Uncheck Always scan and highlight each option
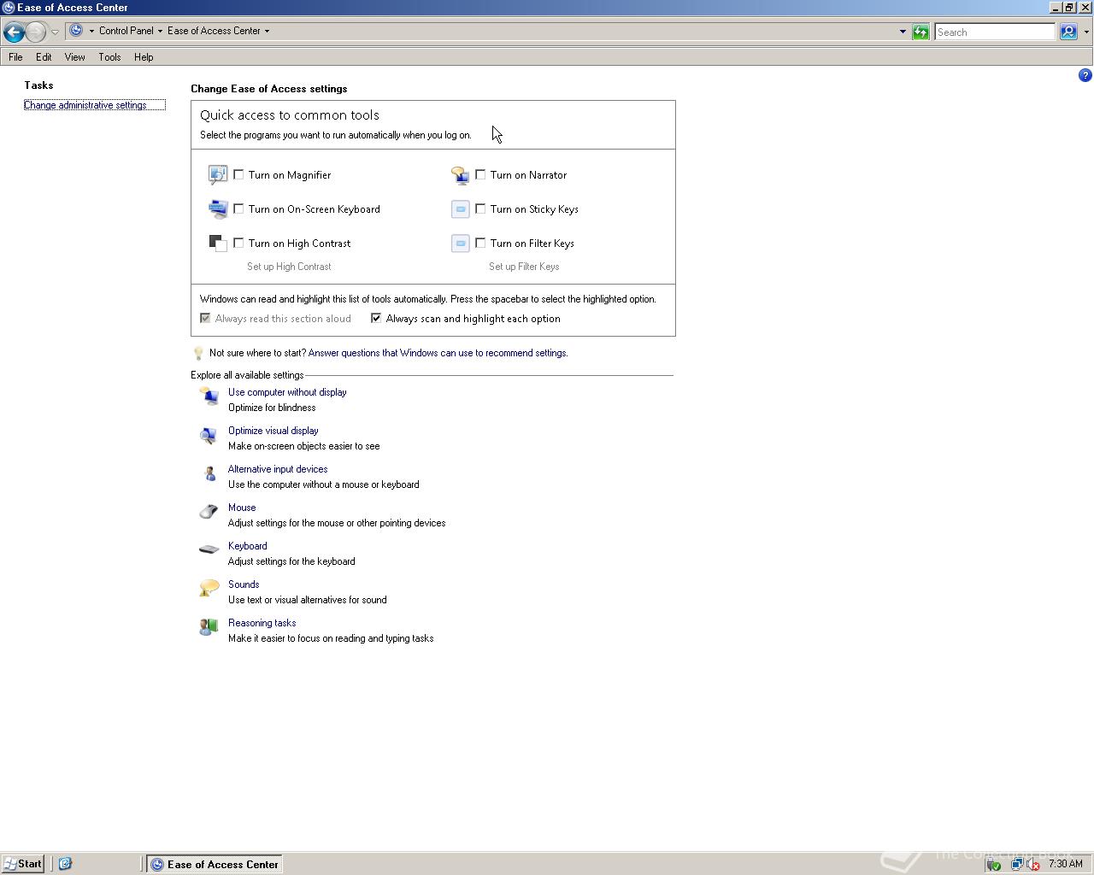The width and height of the screenshot is (1094, 875). click(376, 318)
